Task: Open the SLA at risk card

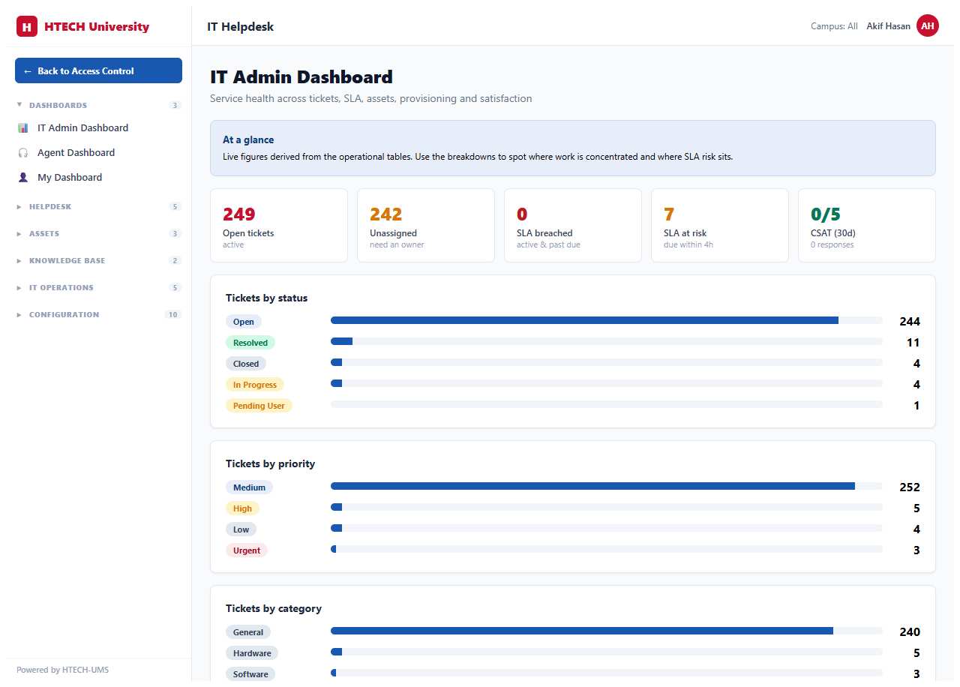Action: pyautogui.click(x=720, y=225)
